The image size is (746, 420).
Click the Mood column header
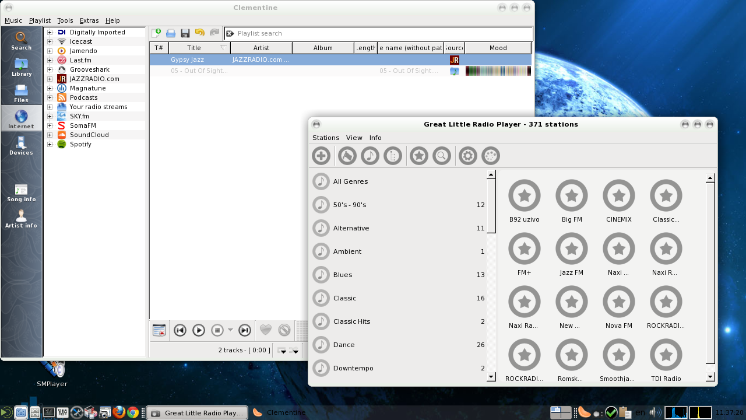pos(498,48)
